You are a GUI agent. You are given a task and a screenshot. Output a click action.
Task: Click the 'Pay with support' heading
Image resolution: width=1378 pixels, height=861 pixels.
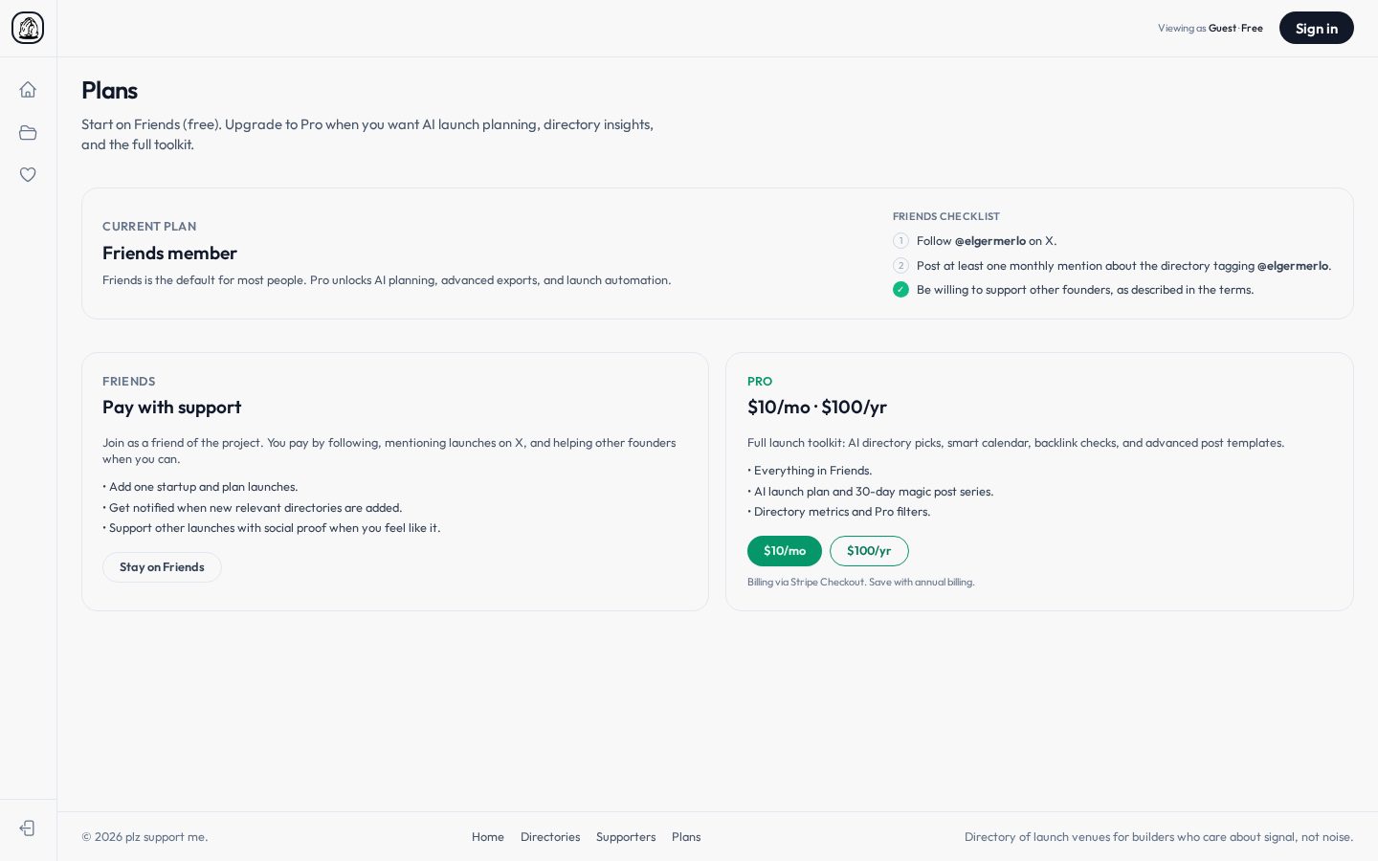[x=171, y=408]
